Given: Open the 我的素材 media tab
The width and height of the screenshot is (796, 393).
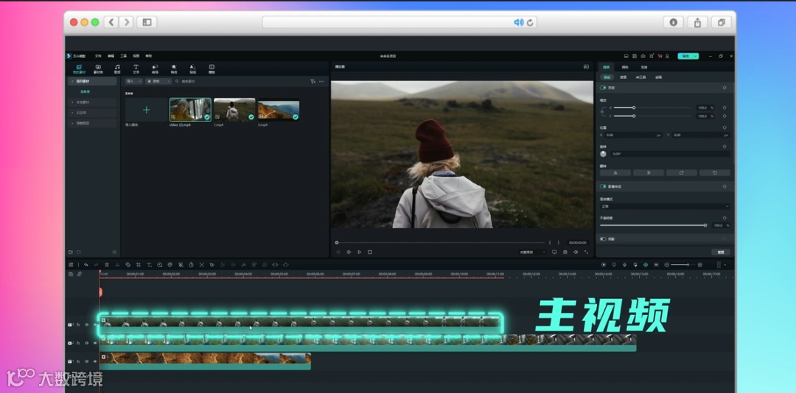Looking at the screenshot, I should tap(79, 69).
